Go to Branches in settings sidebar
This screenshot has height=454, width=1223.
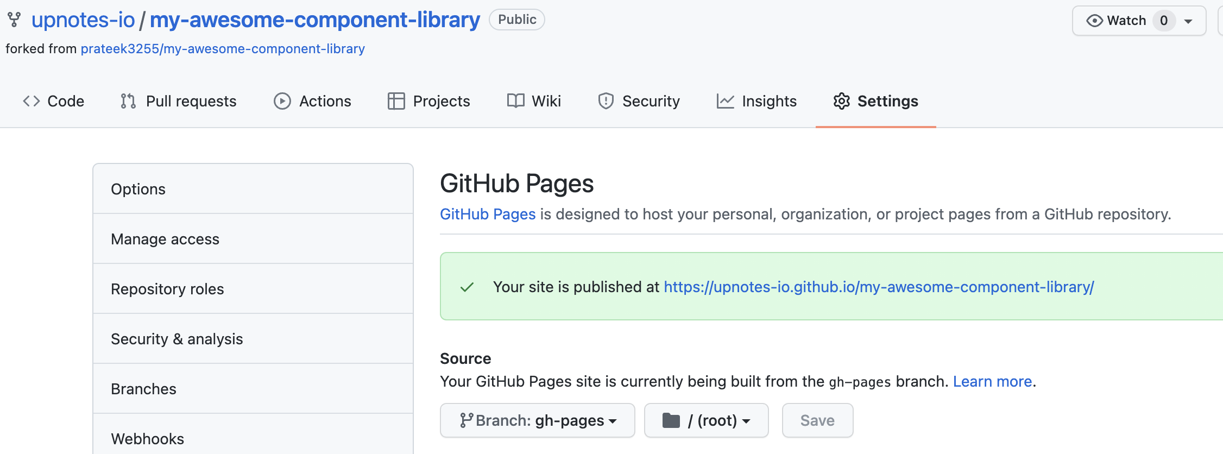tap(253, 389)
